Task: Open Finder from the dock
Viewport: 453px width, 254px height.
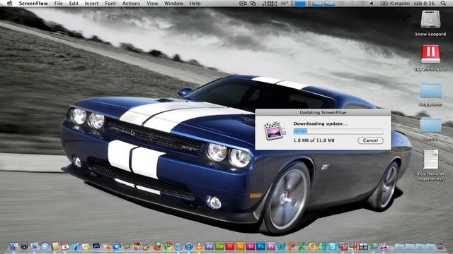Action: [x=13, y=246]
